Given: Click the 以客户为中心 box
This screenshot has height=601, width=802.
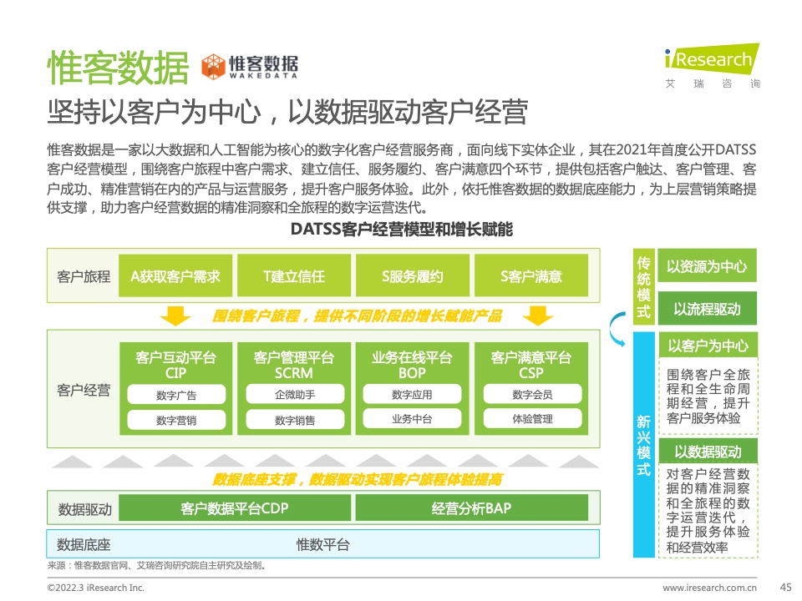Looking at the screenshot, I should [708, 346].
